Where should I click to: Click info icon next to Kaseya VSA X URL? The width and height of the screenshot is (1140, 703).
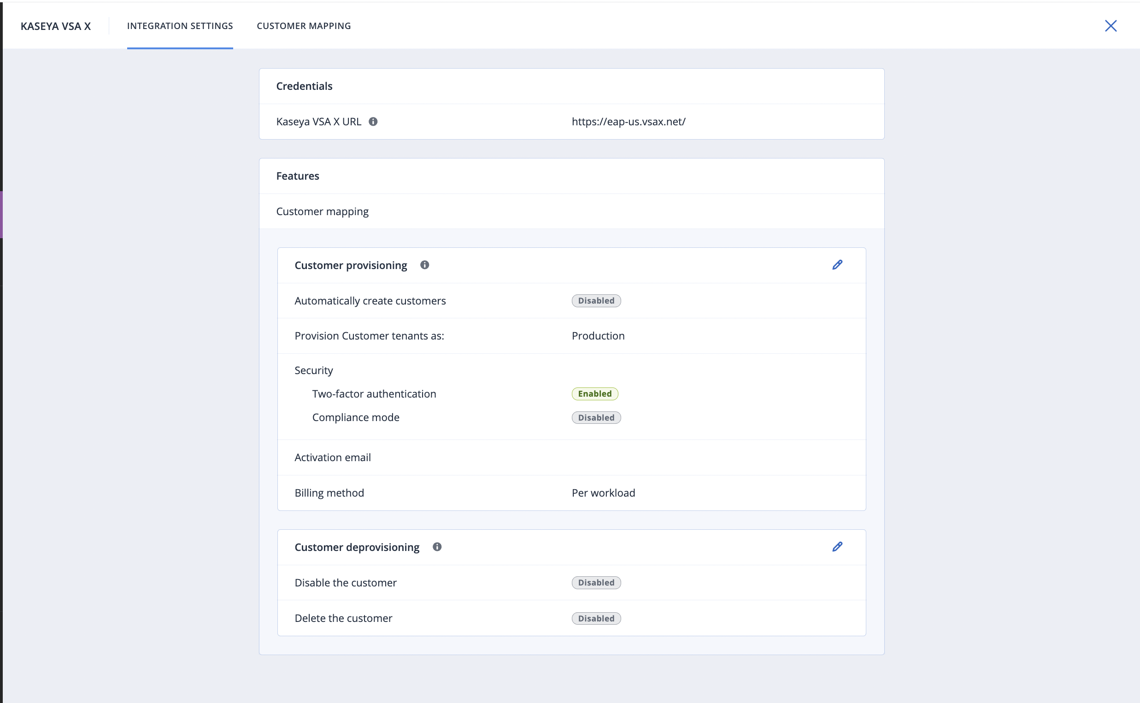(373, 121)
